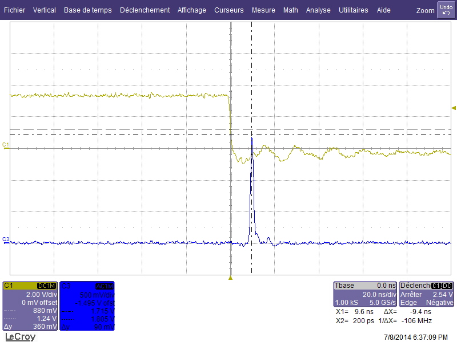
Task: Click the C1 Δy 360 mV readout
Action: [30, 327]
